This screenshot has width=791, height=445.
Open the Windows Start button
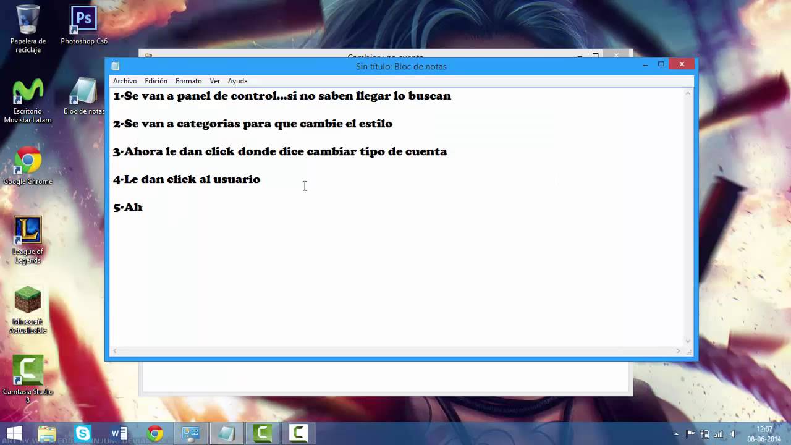point(14,433)
